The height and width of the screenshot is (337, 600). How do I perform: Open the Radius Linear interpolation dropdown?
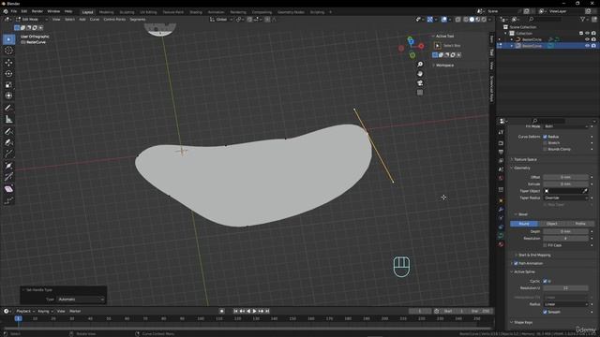click(x=565, y=304)
